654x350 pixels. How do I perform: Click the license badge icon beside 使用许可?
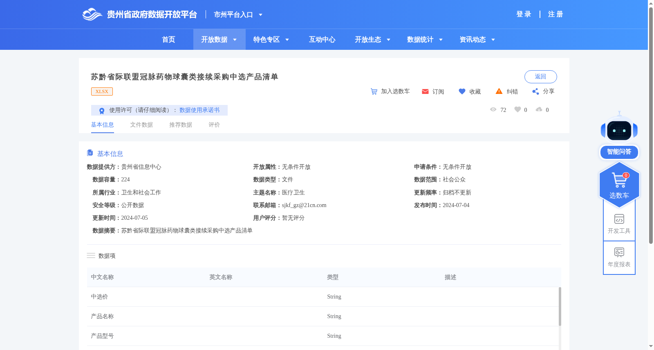tap(102, 111)
